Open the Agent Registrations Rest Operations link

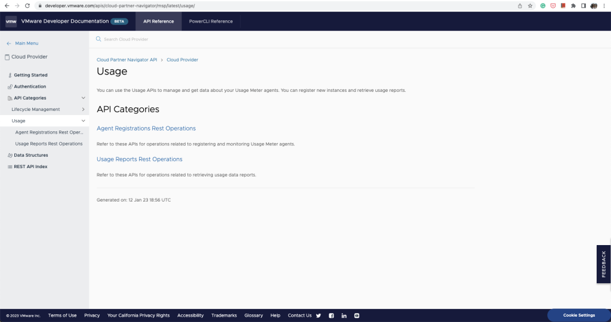click(x=146, y=128)
